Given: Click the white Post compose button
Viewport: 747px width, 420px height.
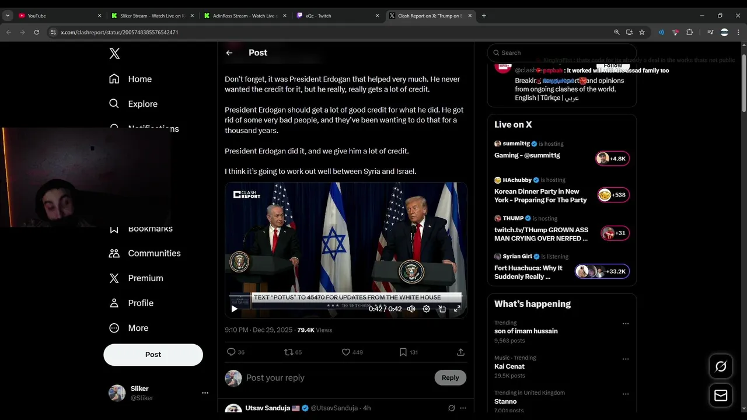Looking at the screenshot, I should tap(153, 355).
